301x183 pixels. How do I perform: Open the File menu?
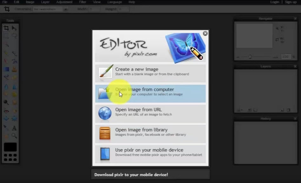(x=5, y=2)
